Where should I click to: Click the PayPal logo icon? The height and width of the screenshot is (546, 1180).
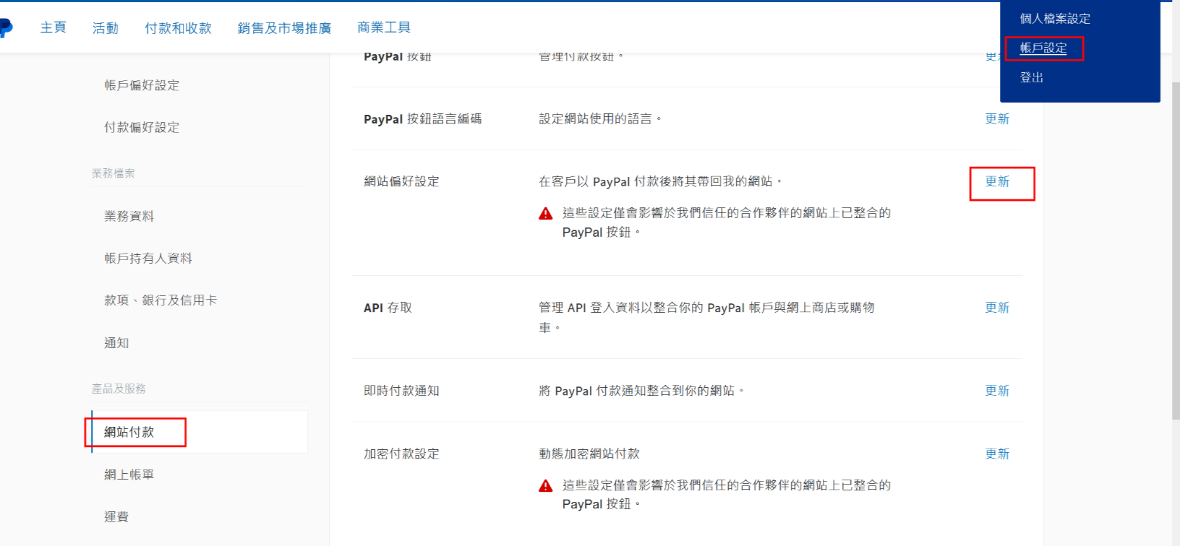6,27
